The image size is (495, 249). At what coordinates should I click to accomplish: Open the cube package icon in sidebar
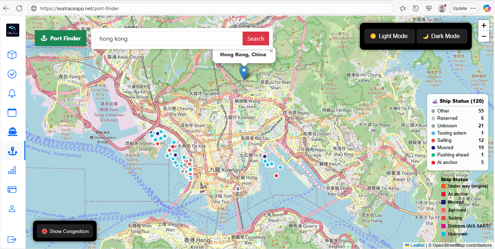[12, 55]
